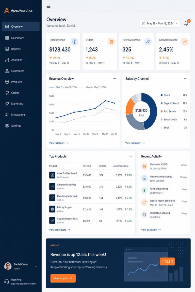The width and height of the screenshot is (195, 292).
Task: Click the Paid Search orange legend dot
Action: coord(161,111)
